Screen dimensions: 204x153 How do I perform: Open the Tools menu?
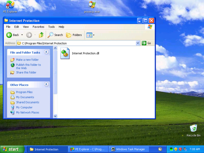[x=51, y=27]
